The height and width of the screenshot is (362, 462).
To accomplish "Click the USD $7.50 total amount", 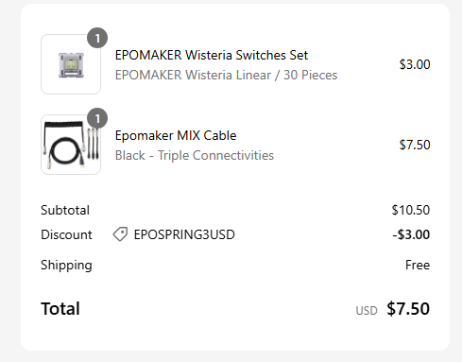I will [393, 309].
